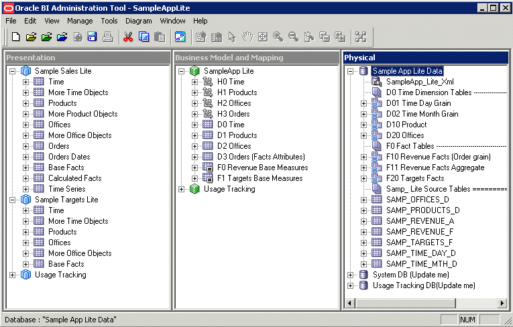Click the Zoom In magnifier icon
The width and height of the screenshot is (513, 327).
278,37
